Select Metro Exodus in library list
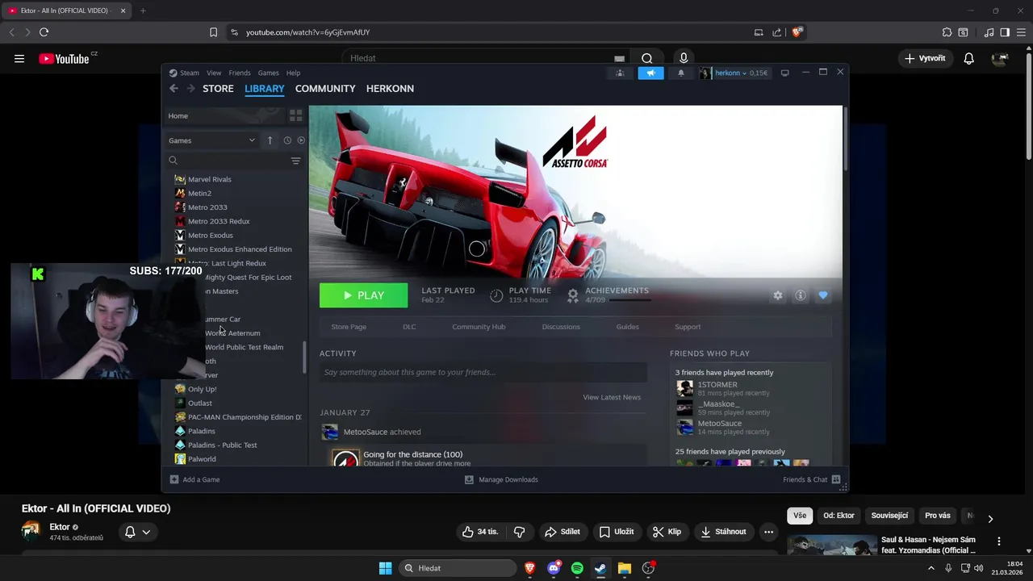This screenshot has width=1033, height=581. pos(211,235)
